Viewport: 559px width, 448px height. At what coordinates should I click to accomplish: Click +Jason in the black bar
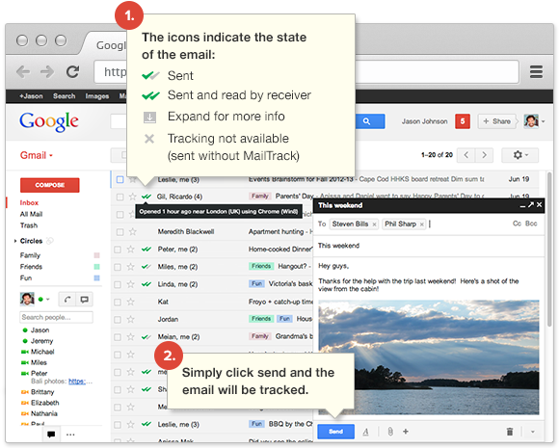tap(31, 96)
